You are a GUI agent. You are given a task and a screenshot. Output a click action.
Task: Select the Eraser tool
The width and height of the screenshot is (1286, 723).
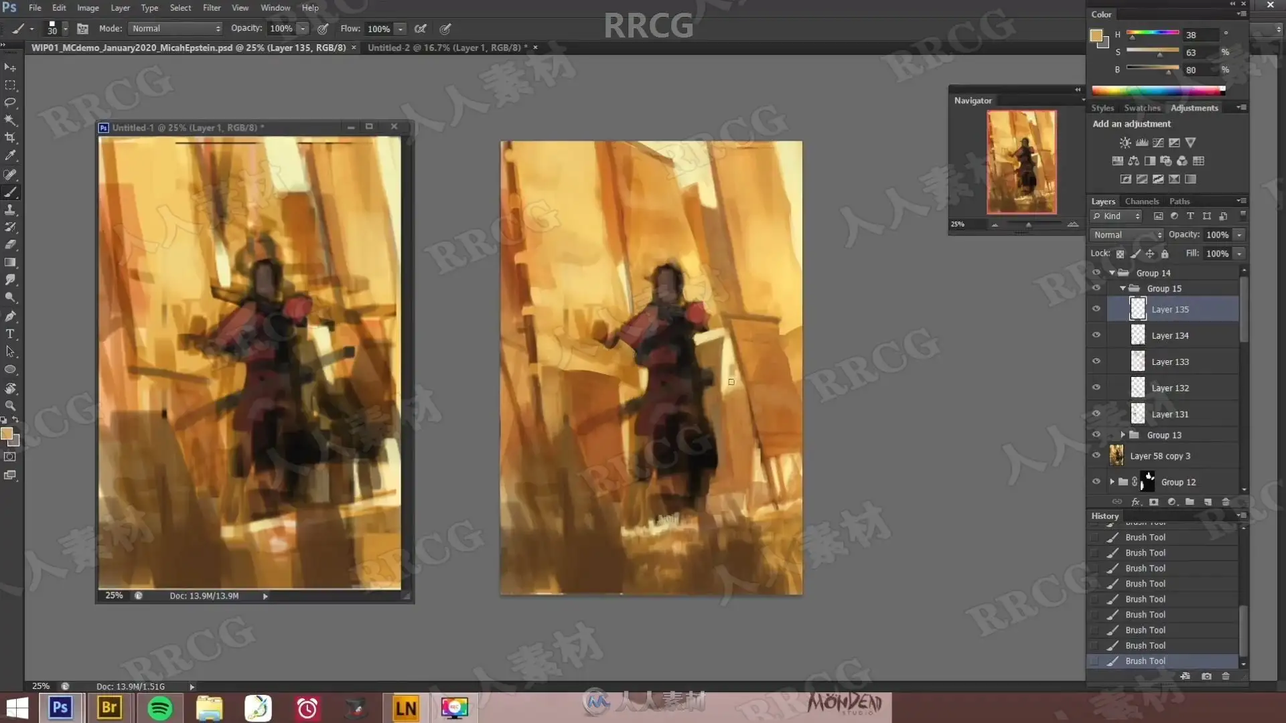click(10, 245)
